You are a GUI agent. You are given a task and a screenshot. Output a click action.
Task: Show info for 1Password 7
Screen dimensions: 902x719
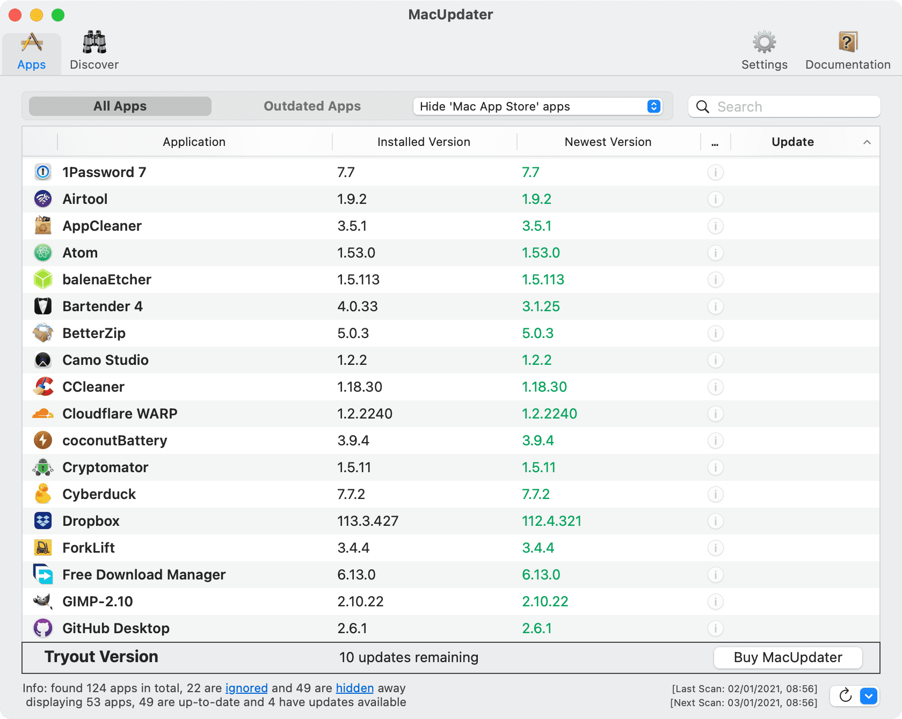click(715, 172)
